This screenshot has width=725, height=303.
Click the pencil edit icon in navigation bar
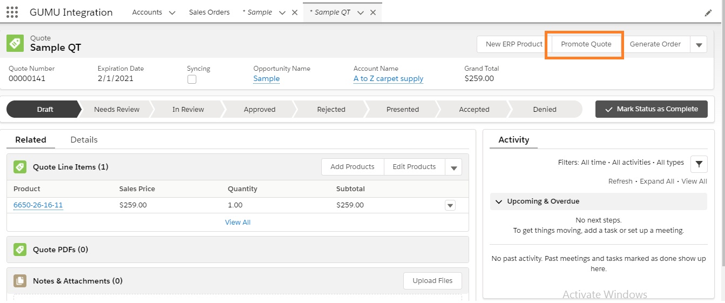(708, 12)
